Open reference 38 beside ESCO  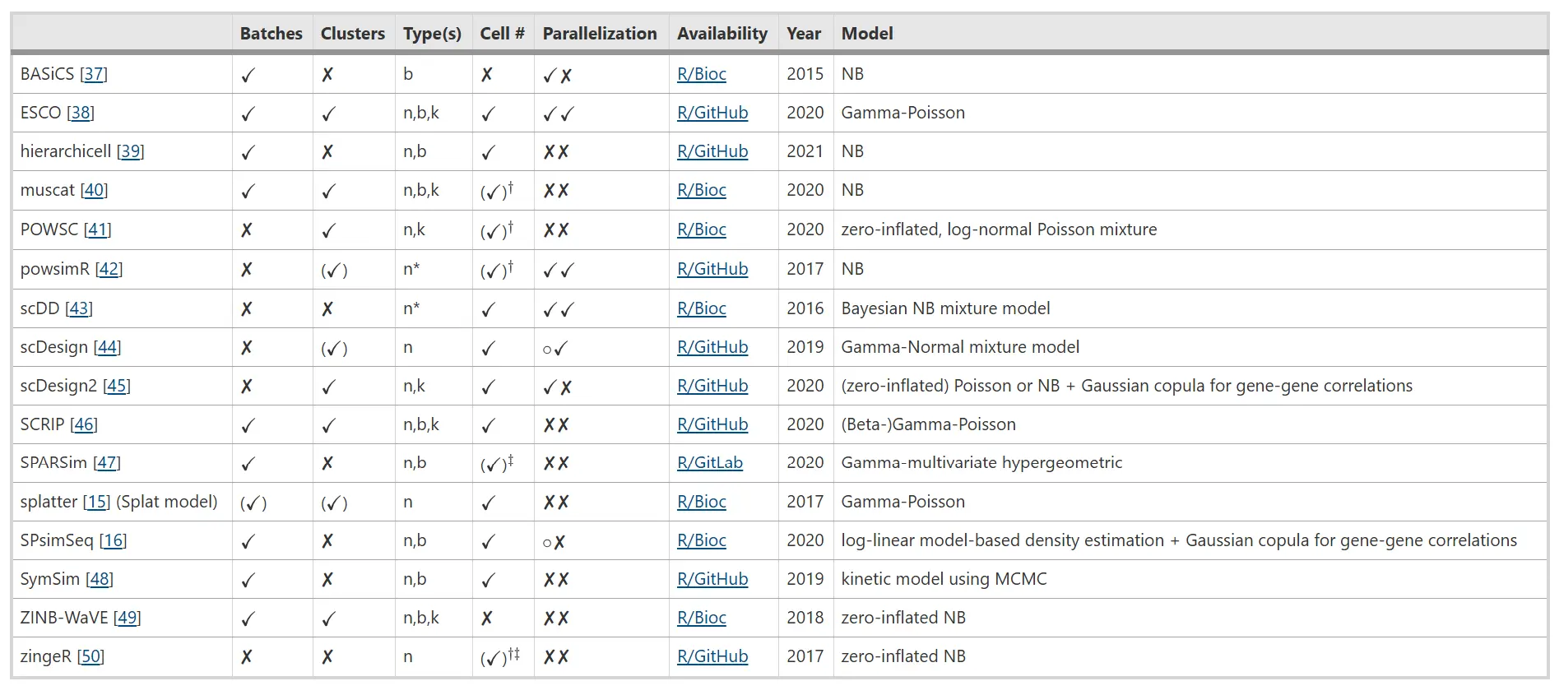pyautogui.click(x=81, y=113)
